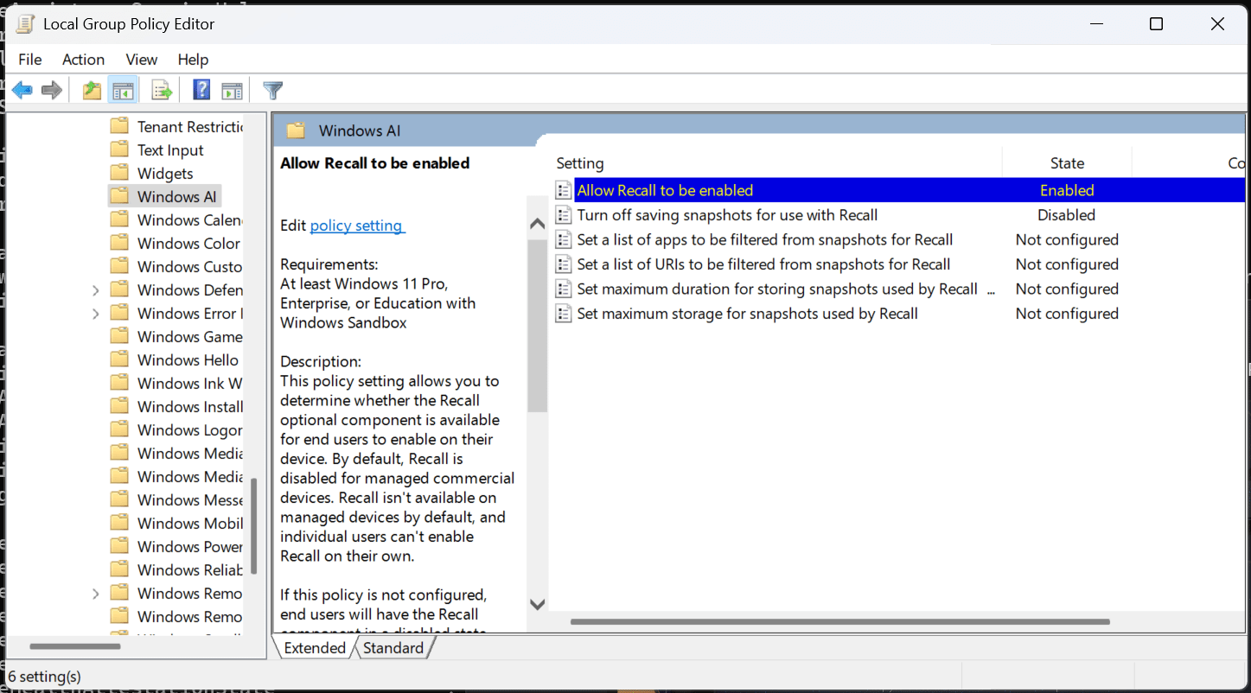Expand the Windows Defender tree node

95,290
